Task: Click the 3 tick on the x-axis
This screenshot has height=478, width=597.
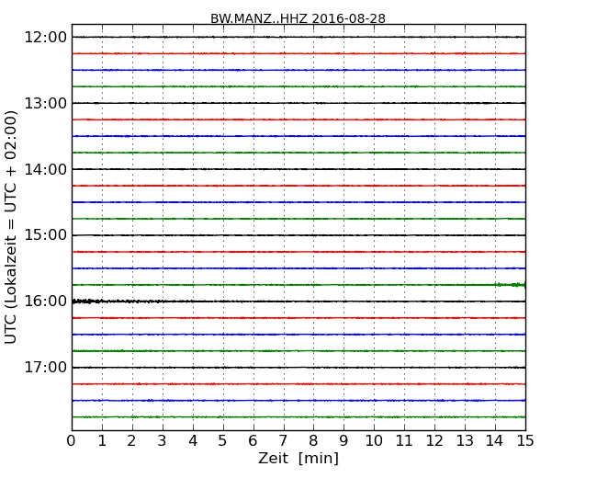Action: click(163, 441)
